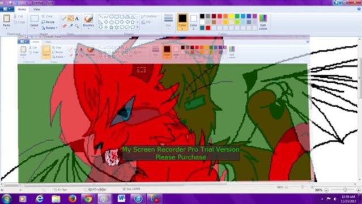The image size is (362, 204).
Task: Open Google Chrome from the taskbar
Action: pos(88,199)
